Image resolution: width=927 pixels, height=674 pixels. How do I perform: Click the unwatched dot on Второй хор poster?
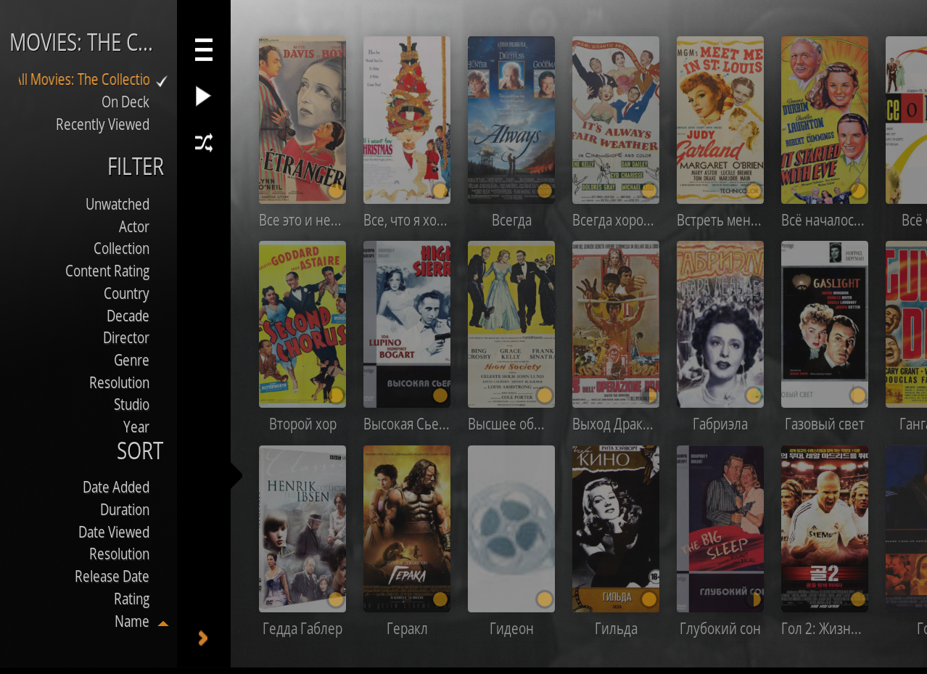(x=336, y=395)
